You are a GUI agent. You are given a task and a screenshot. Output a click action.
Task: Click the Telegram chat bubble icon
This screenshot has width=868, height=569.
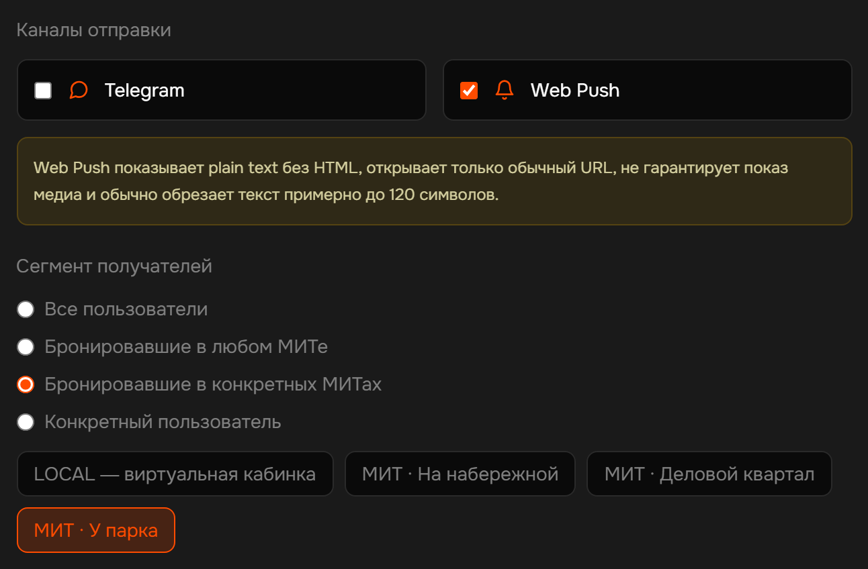coord(79,90)
